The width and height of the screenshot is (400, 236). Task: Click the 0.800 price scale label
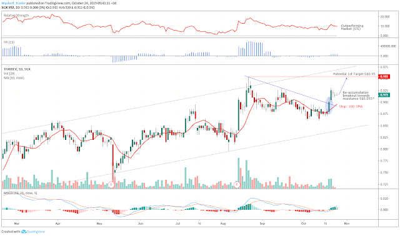[x=384, y=149]
